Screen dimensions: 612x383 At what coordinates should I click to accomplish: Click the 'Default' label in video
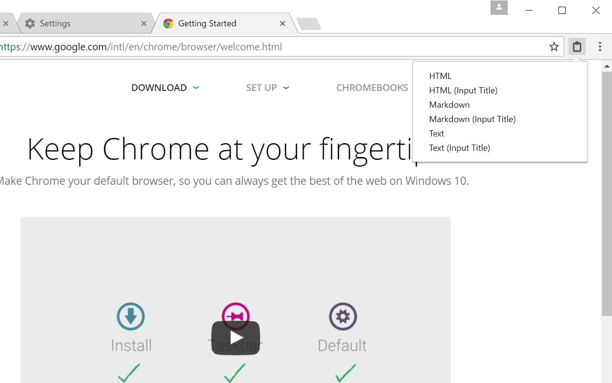click(342, 345)
